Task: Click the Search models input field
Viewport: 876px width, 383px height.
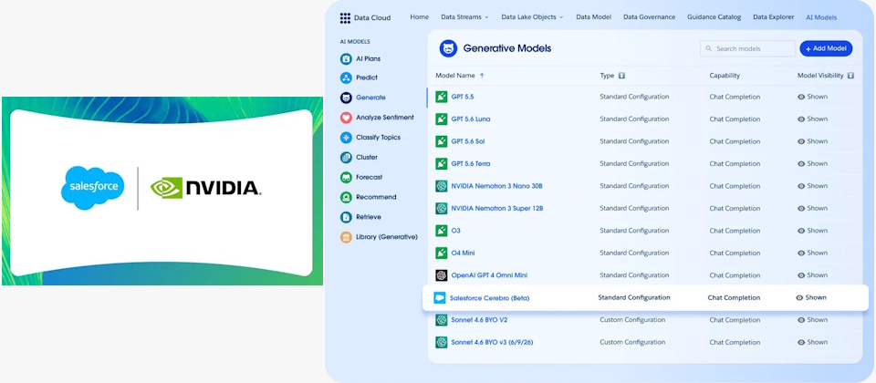Action: (748, 48)
